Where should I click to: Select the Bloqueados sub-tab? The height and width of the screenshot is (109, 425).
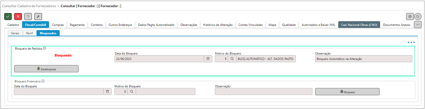point(48,33)
